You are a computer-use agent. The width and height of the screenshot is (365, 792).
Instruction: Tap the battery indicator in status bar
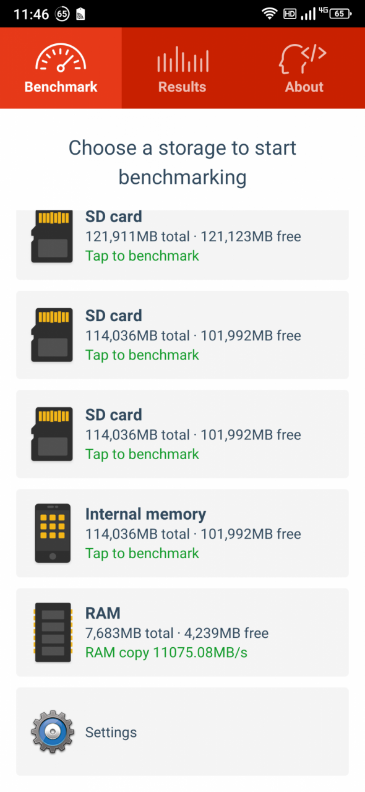coord(340,14)
